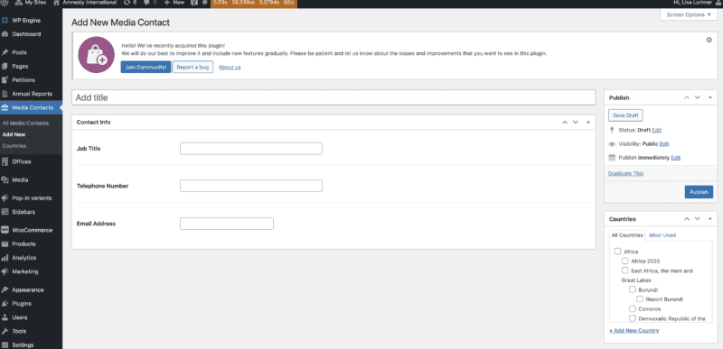
Task: Check the Africa 2020 checkbox
Action: [624, 261]
